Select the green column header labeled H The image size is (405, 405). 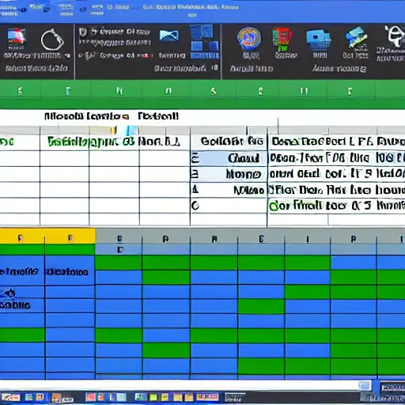coord(304,91)
